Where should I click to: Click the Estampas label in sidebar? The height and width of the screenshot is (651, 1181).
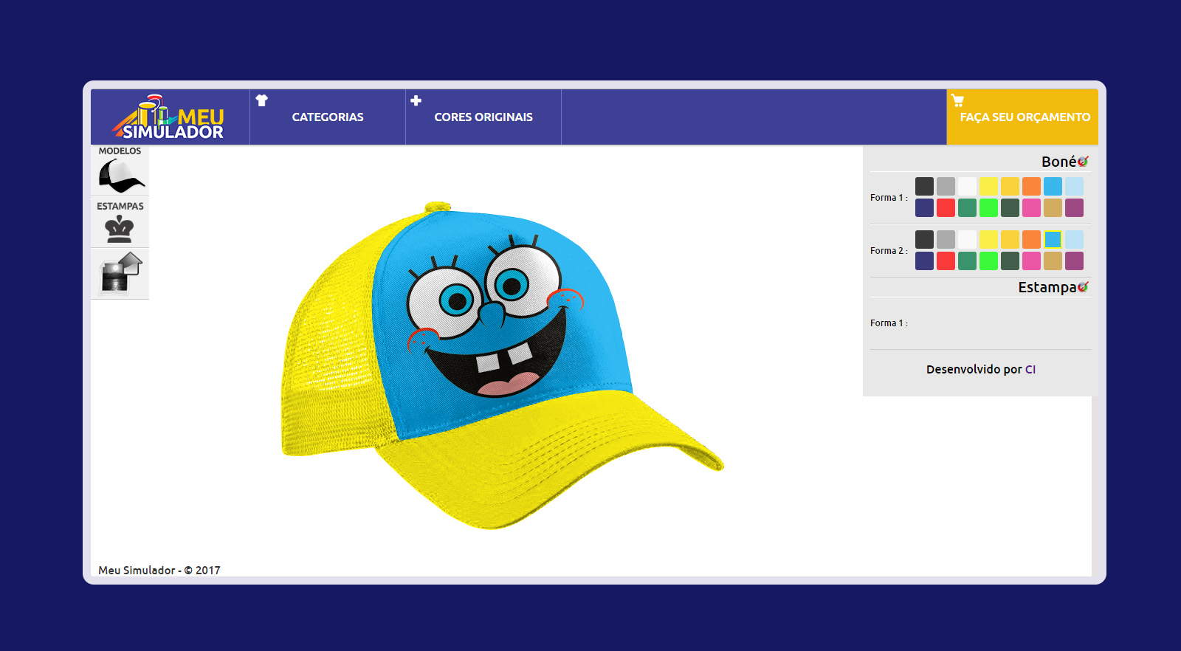coord(120,206)
